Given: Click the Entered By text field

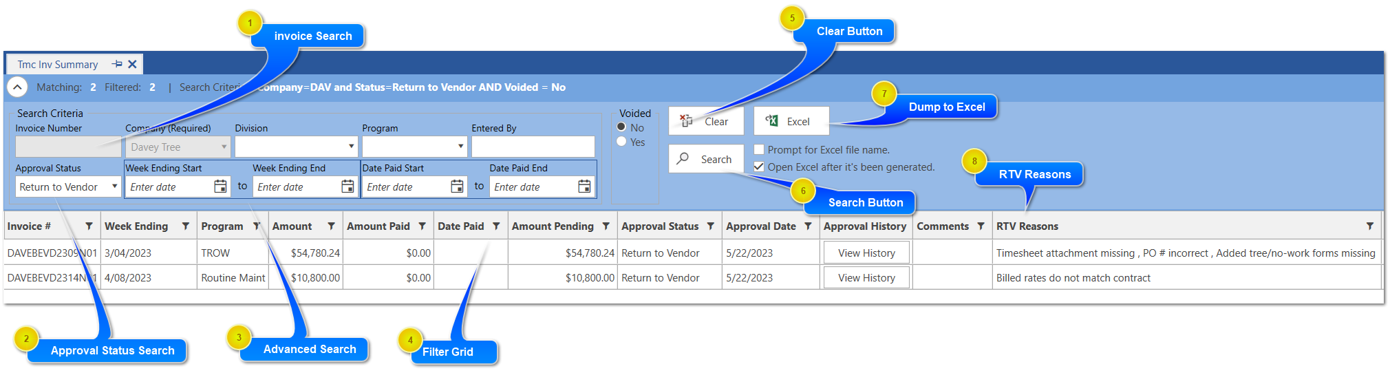Looking at the screenshot, I should point(533,147).
